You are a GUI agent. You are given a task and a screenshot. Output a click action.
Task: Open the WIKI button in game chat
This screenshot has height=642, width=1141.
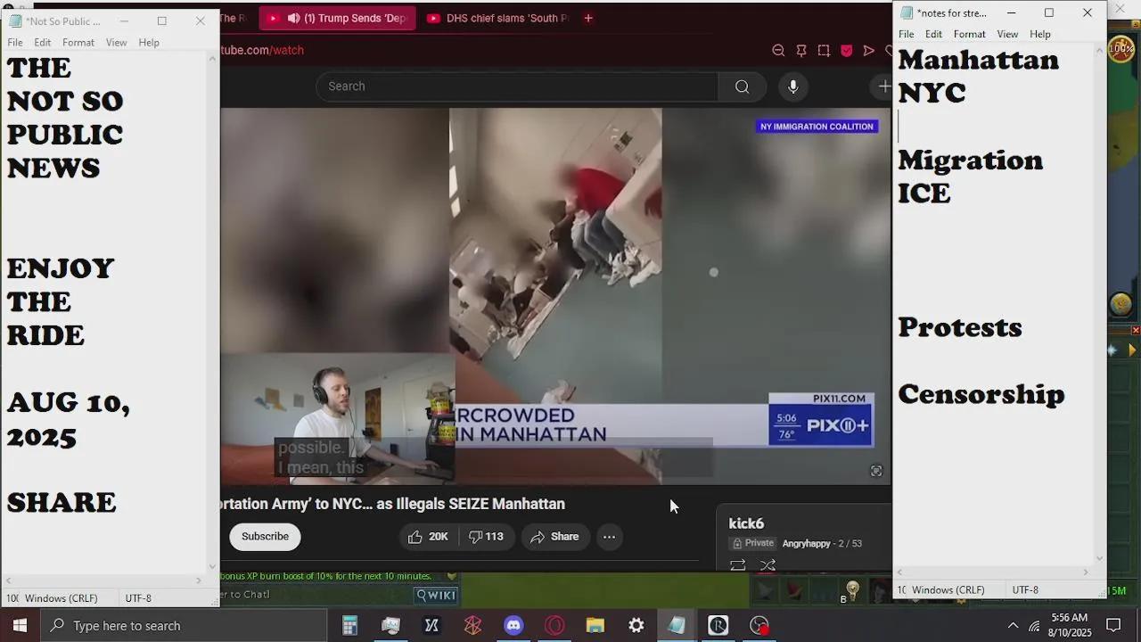pos(436,595)
